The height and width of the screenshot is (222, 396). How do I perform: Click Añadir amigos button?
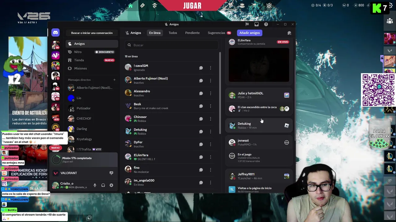point(250,33)
